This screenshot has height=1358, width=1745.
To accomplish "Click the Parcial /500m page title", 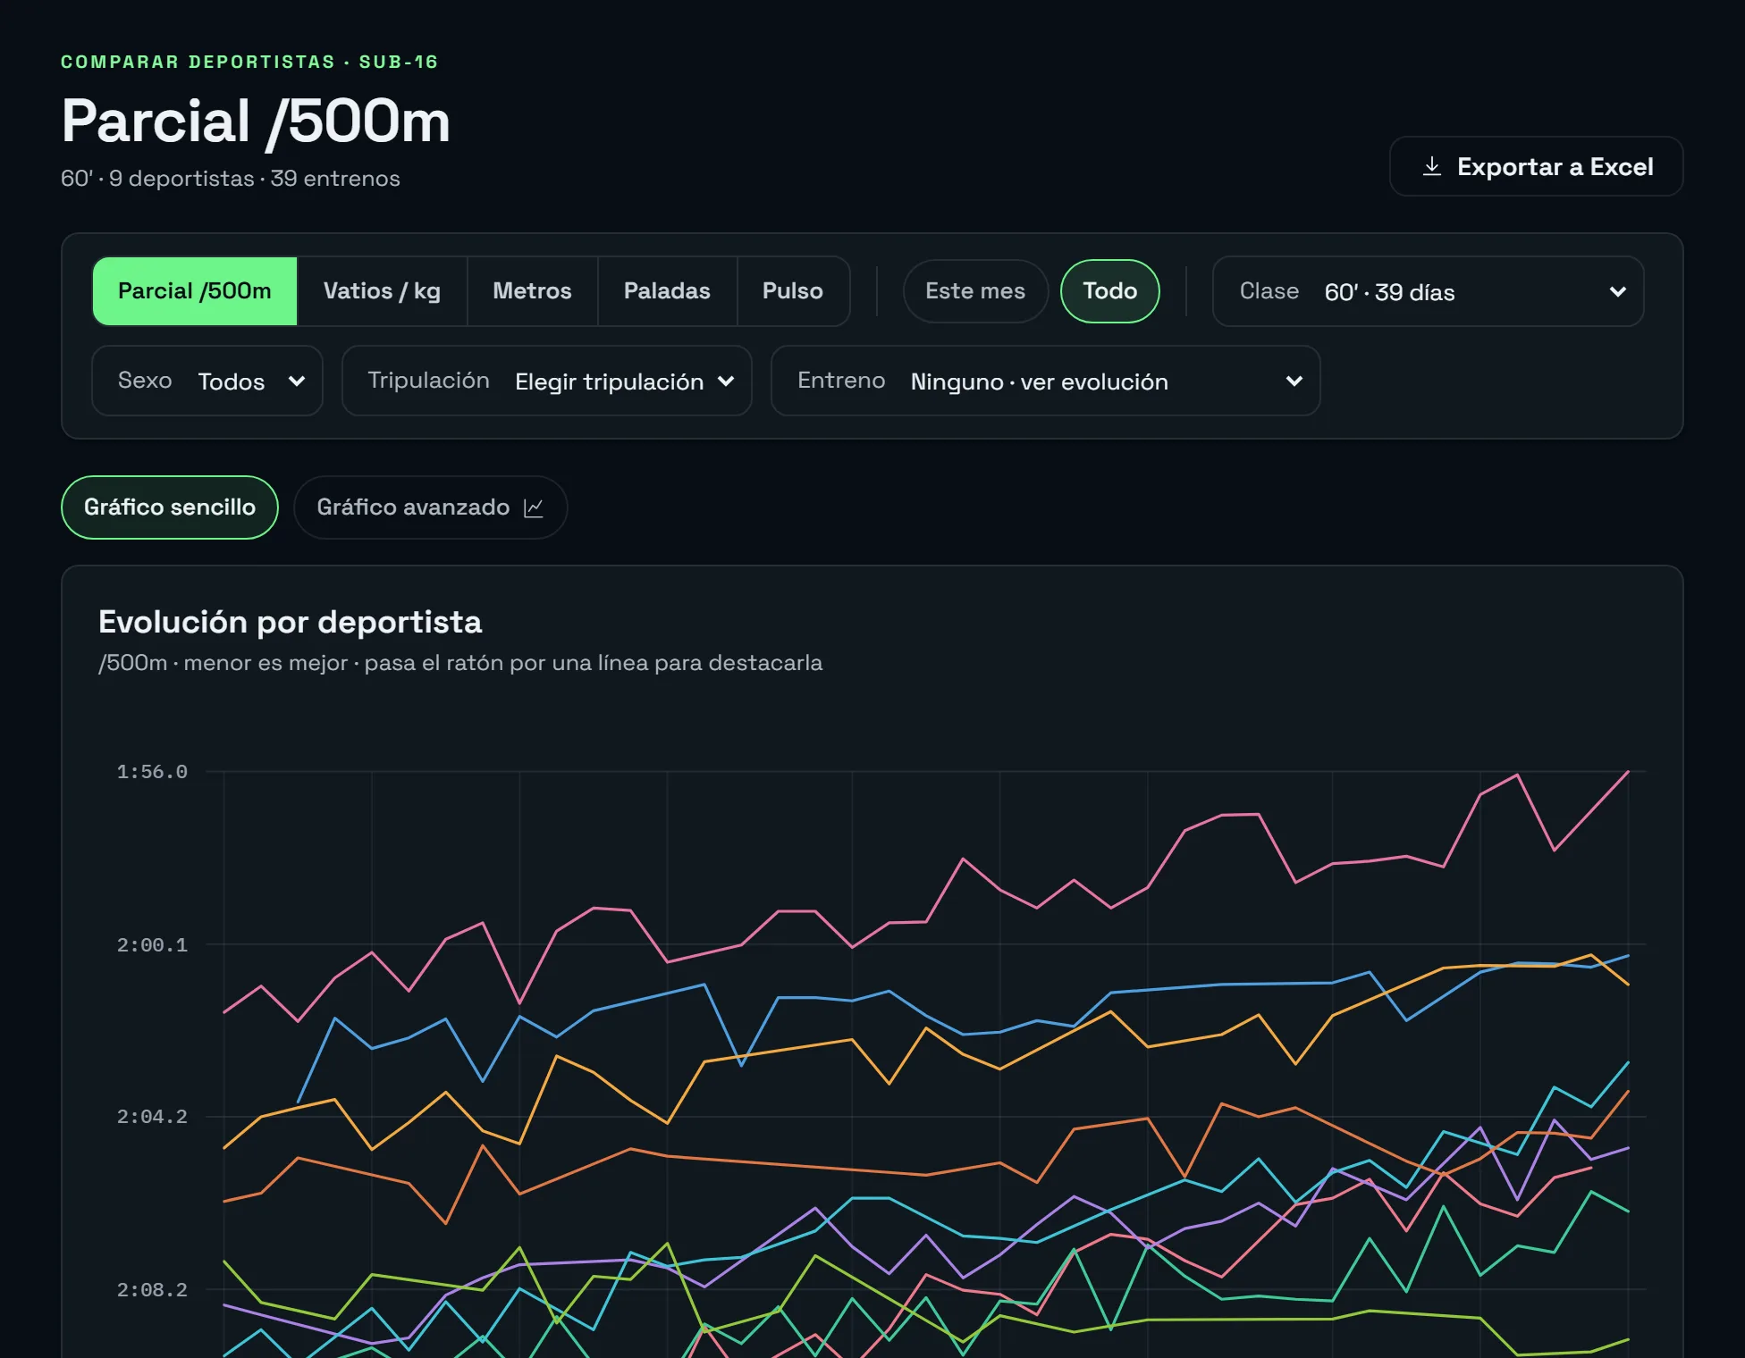I will [x=256, y=122].
